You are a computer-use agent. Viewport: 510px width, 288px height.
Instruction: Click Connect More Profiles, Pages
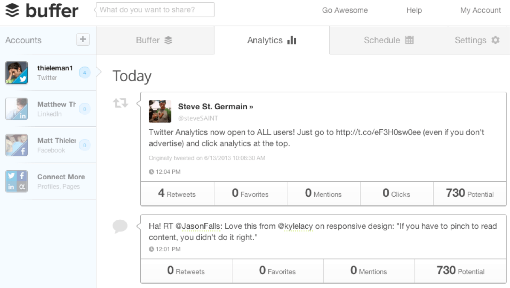[x=48, y=181]
